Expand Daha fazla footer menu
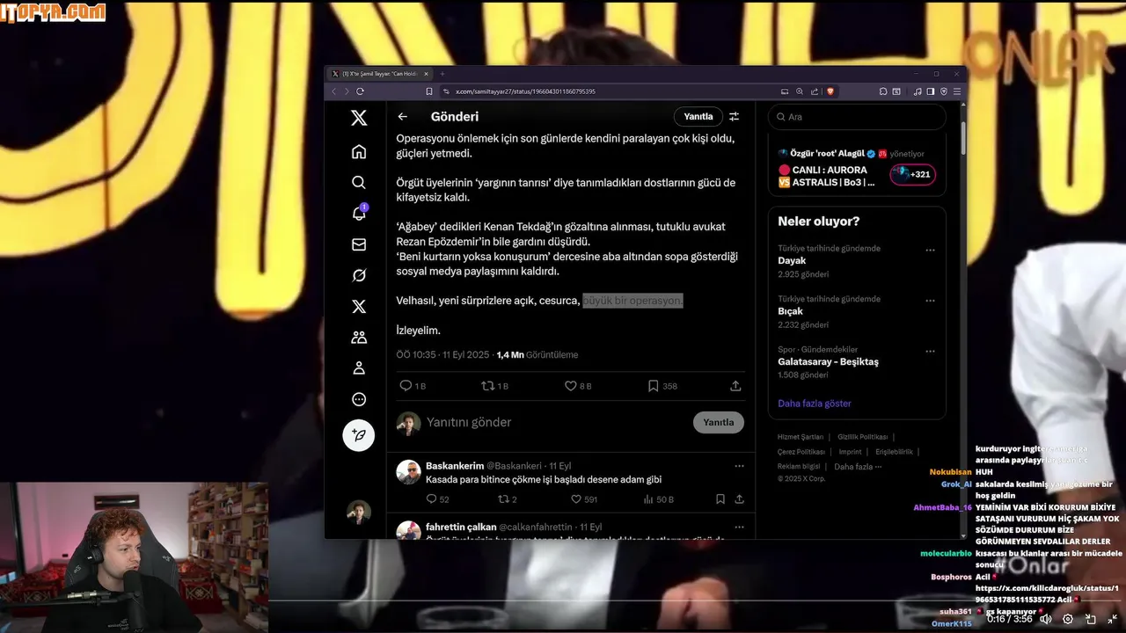The height and width of the screenshot is (633, 1126). (857, 467)
